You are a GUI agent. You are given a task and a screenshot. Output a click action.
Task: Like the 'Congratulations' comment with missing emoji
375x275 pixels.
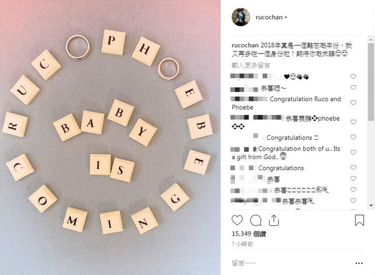(353, 137)
